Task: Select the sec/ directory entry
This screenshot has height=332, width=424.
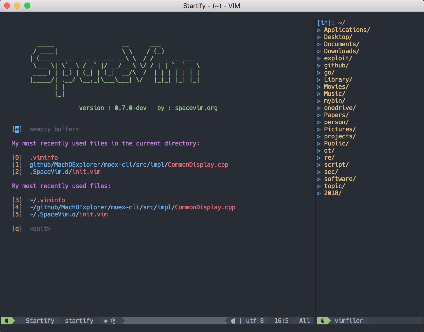Action: (x=331, y=172)
